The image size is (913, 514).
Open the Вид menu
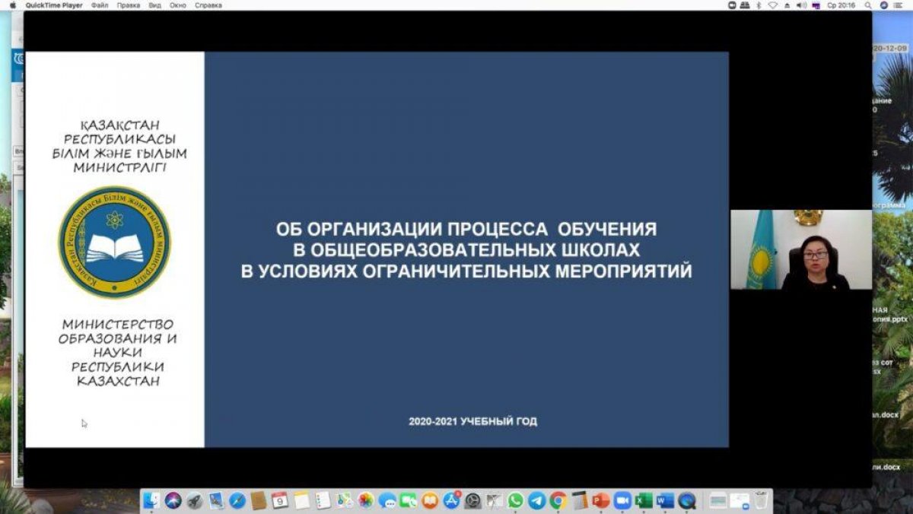tap(156, 5)
